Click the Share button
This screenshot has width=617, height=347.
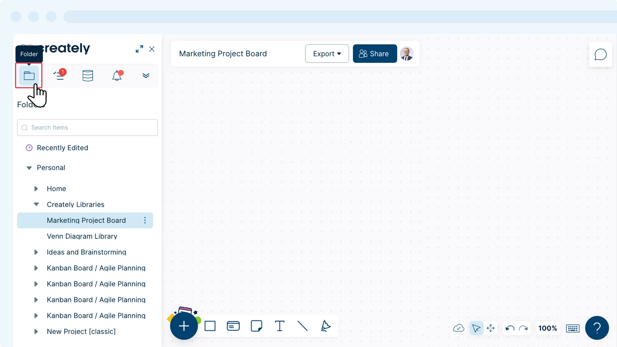[375, 54]
